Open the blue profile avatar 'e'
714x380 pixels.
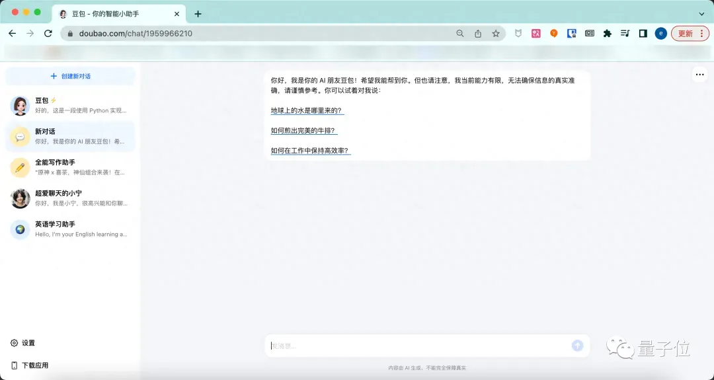(660, 33)
